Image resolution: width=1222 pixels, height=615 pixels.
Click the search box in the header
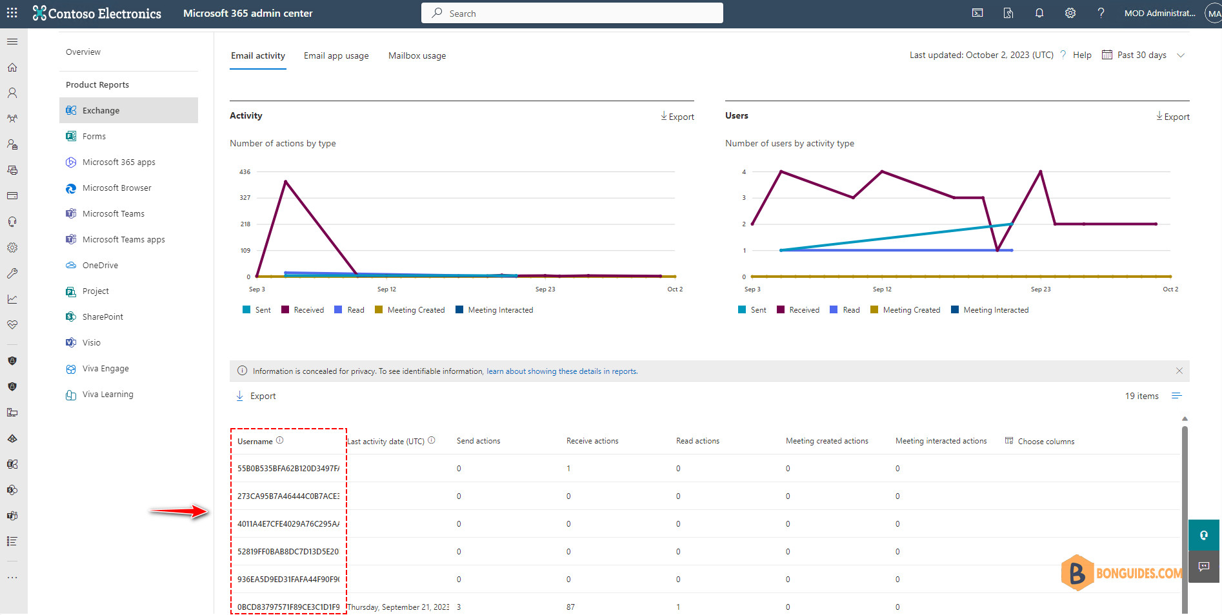[572, 13]
